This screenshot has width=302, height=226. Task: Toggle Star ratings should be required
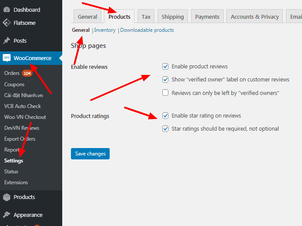[x=165, y=129]
